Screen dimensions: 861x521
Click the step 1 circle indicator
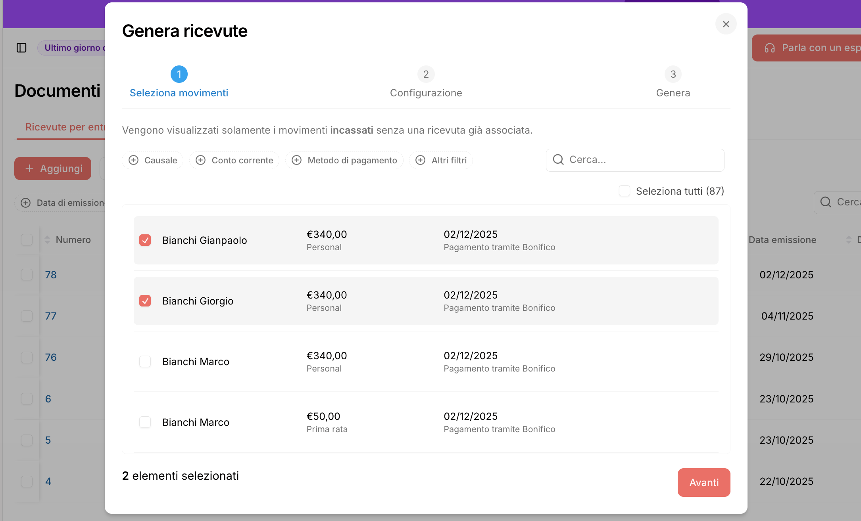click(x=179, y=74)
